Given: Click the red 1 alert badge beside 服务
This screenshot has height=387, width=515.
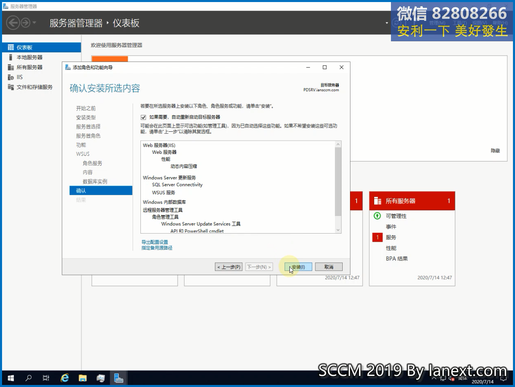Looking at the screenshot, I should (377, 237).
